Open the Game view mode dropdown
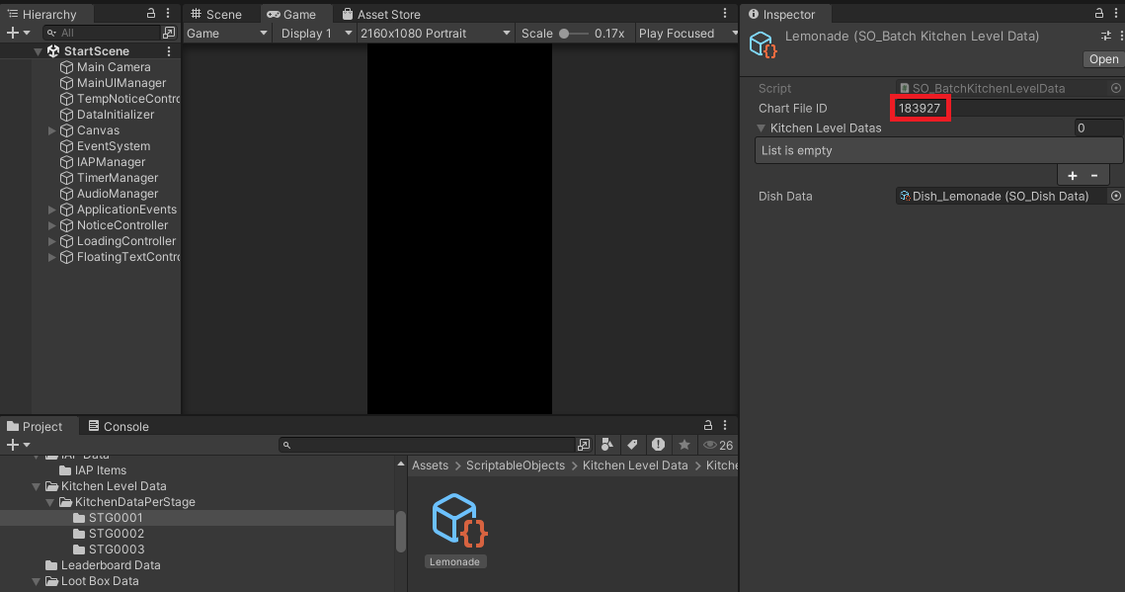 pos(227,33)
